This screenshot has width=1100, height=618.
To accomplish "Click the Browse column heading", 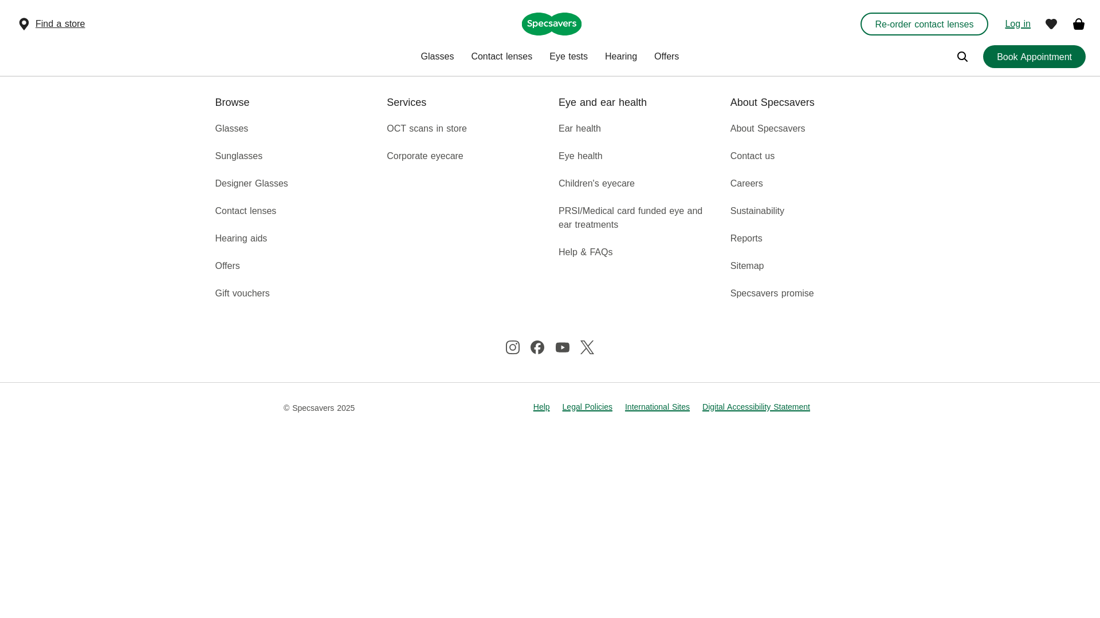I will [x=232, y=102].
